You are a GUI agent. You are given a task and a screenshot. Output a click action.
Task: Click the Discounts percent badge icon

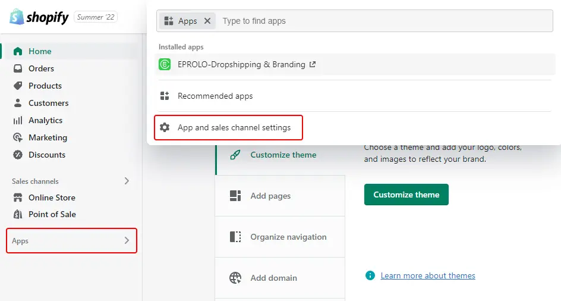click(x=18, y=155)
